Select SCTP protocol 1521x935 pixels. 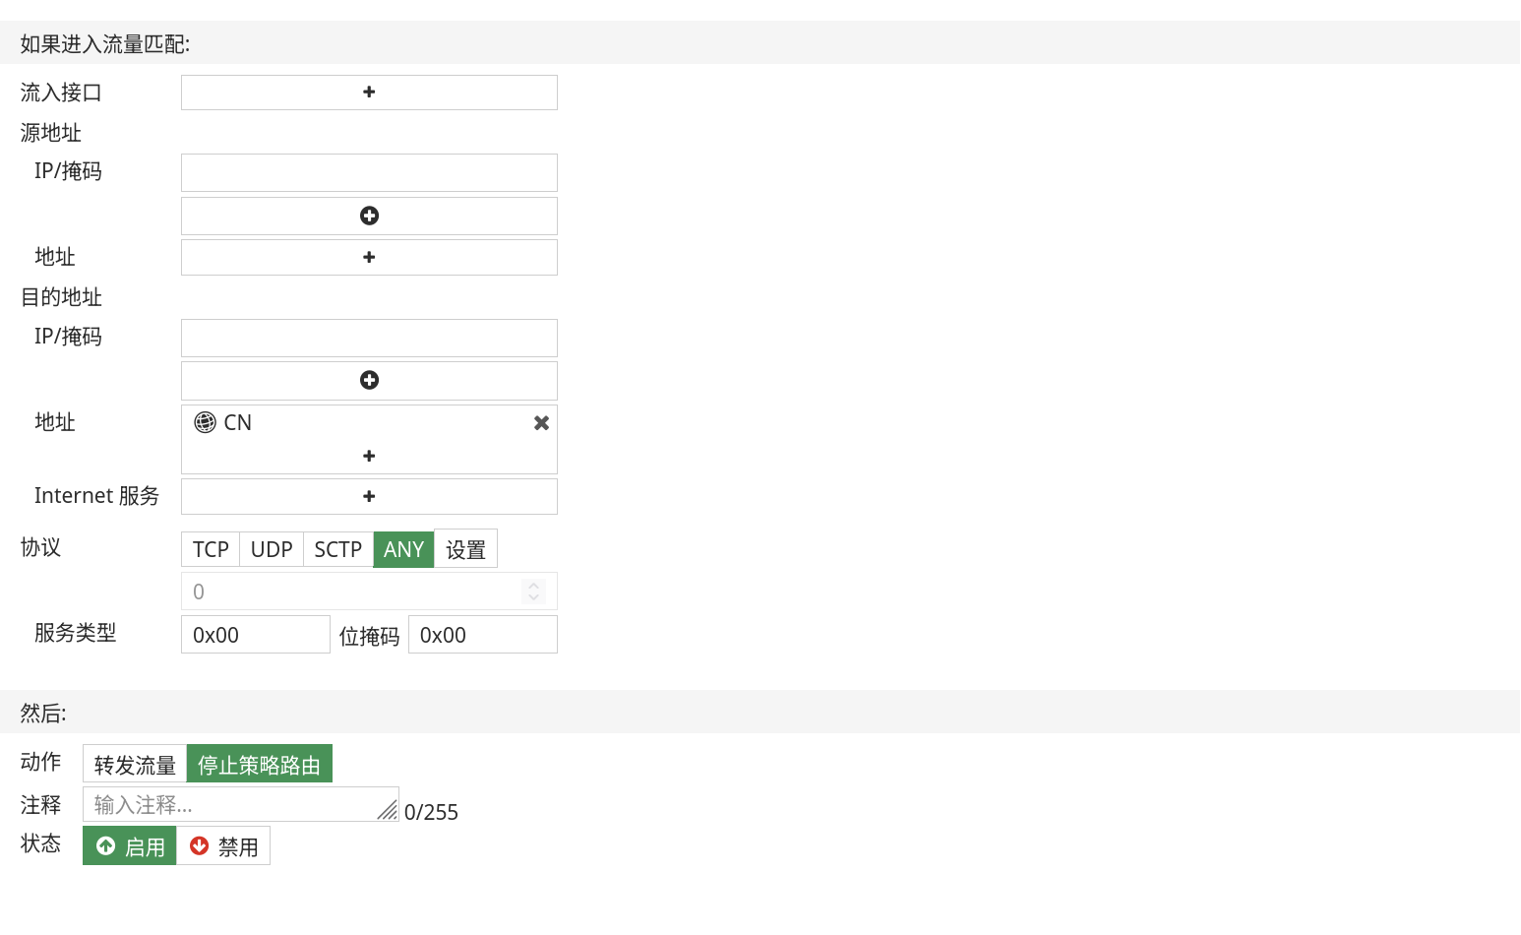[x=337, y=549]
